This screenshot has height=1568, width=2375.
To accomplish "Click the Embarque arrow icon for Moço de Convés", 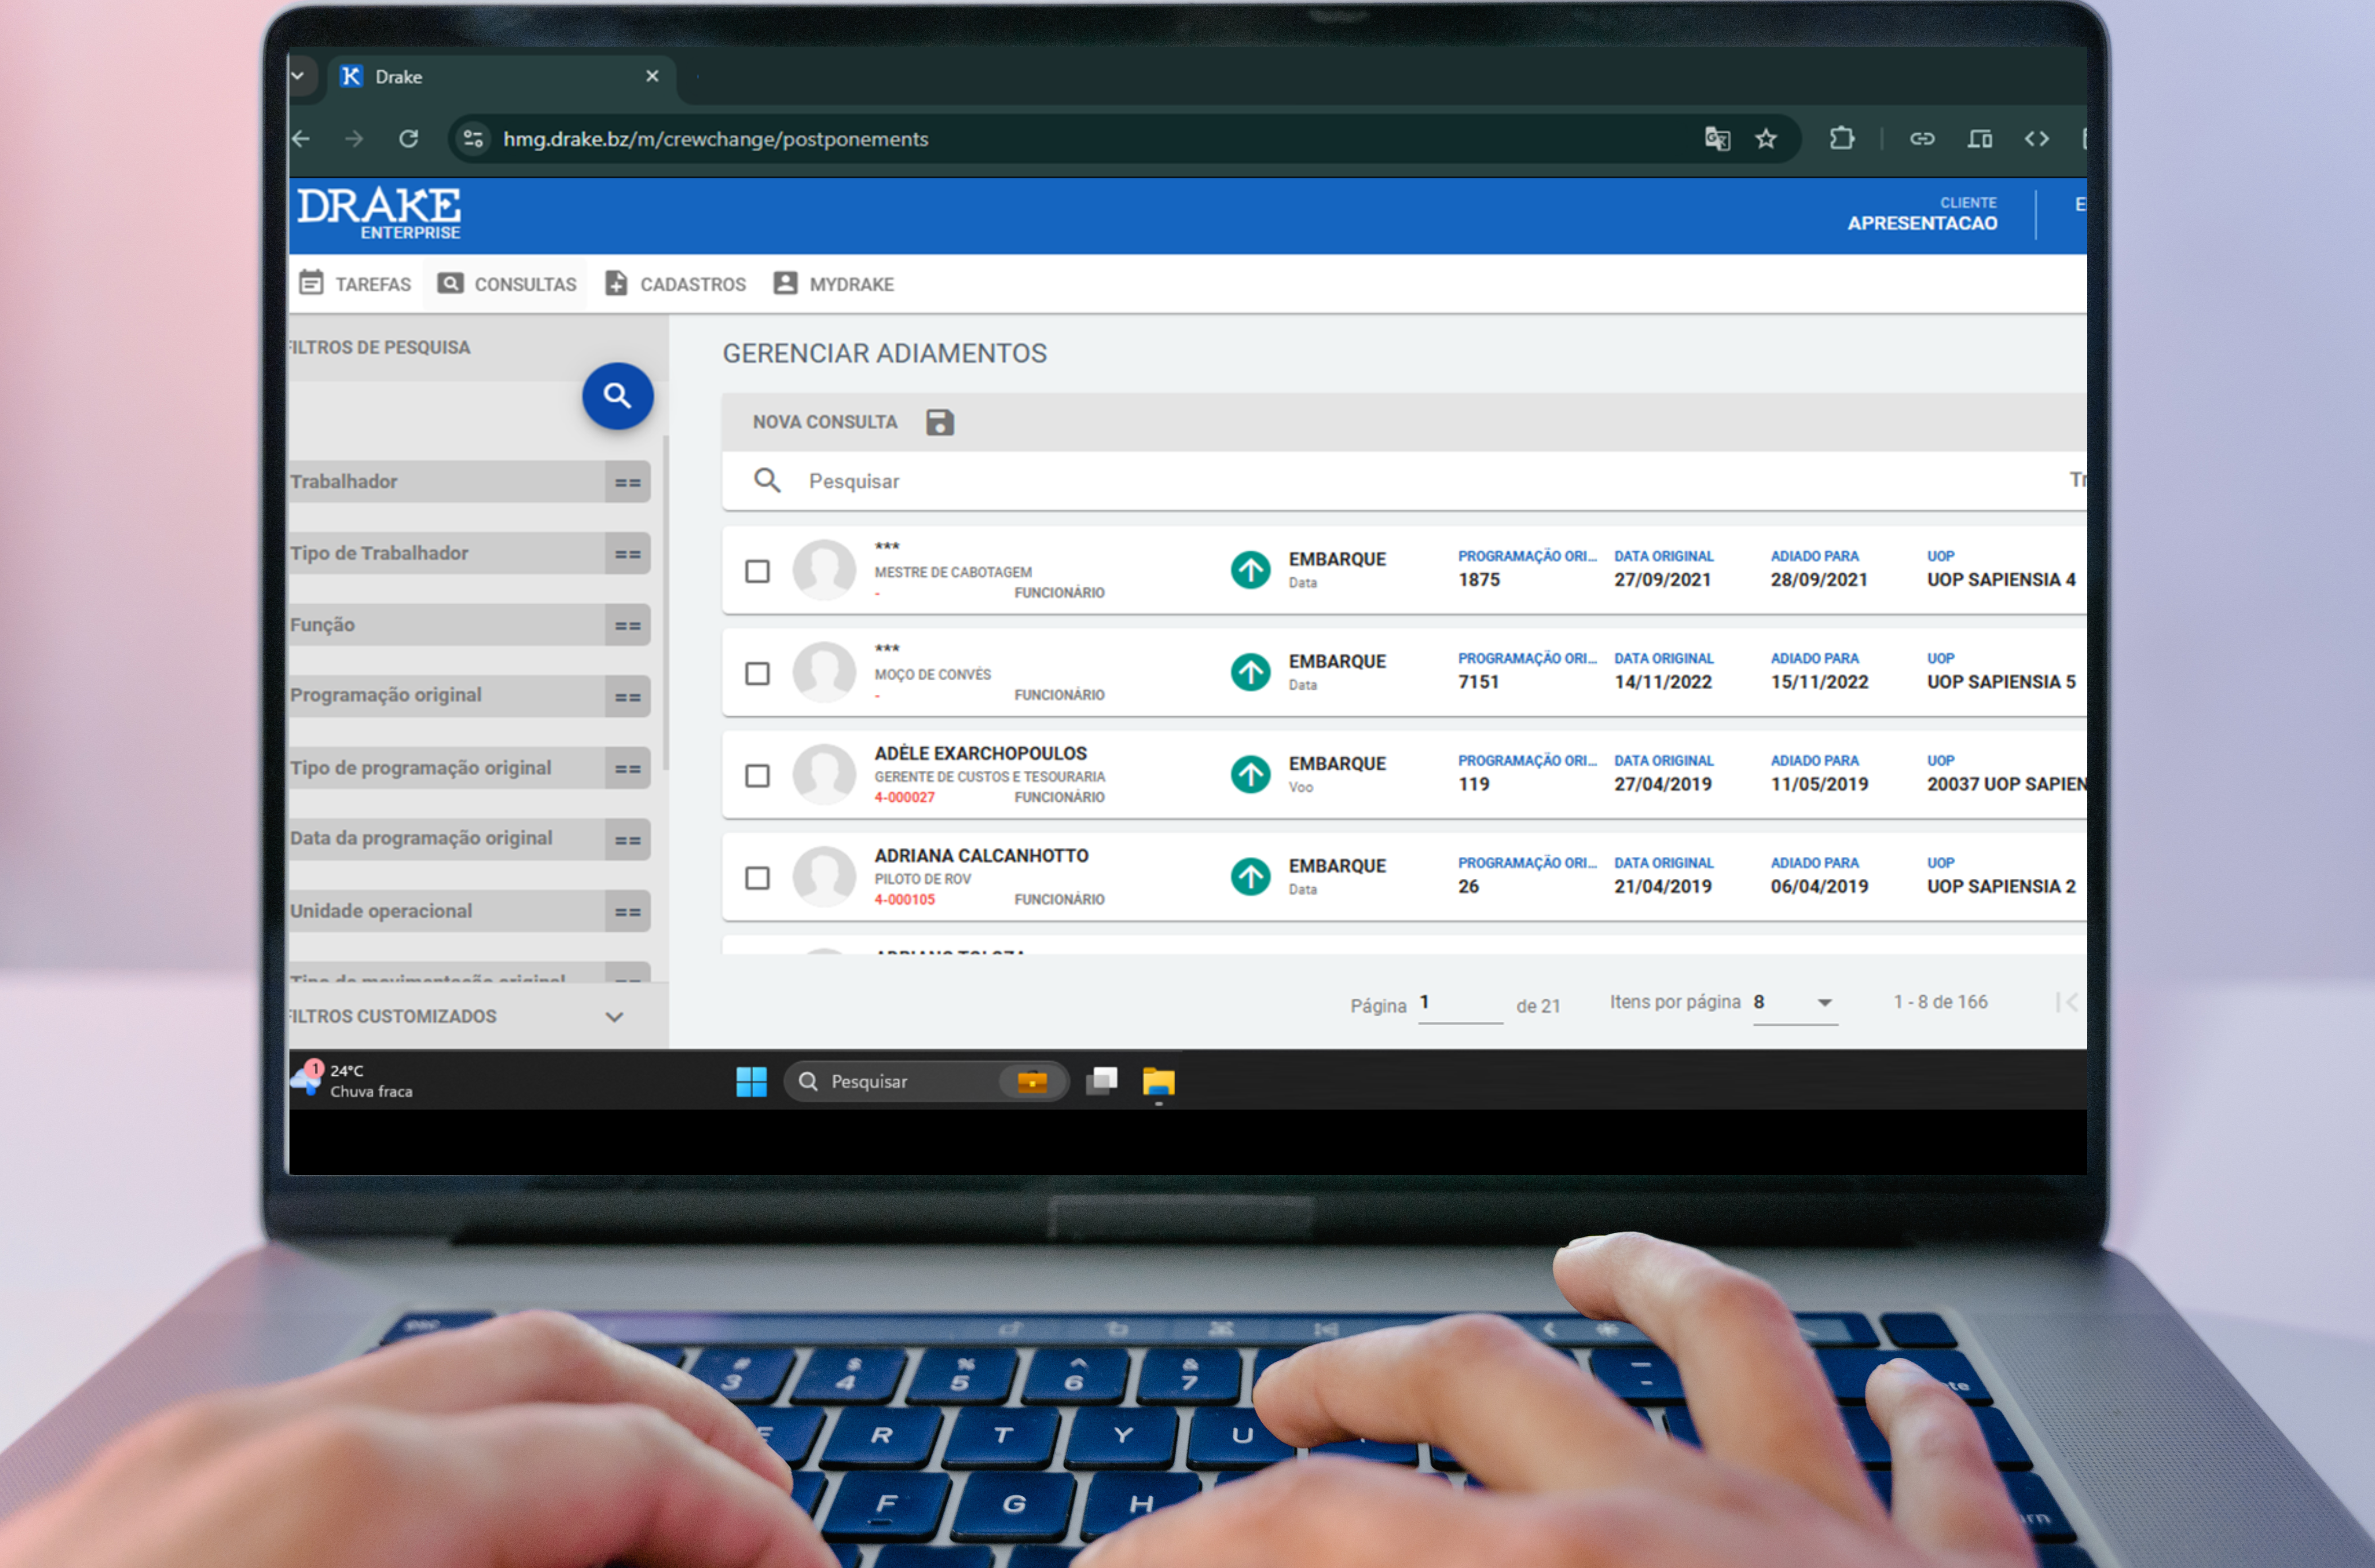I will 1250,672.
